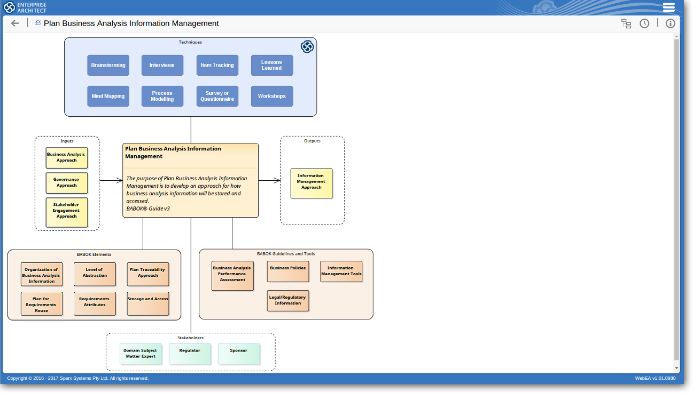
Task: Open the browser tree view icon
Action: coord(626,23)
